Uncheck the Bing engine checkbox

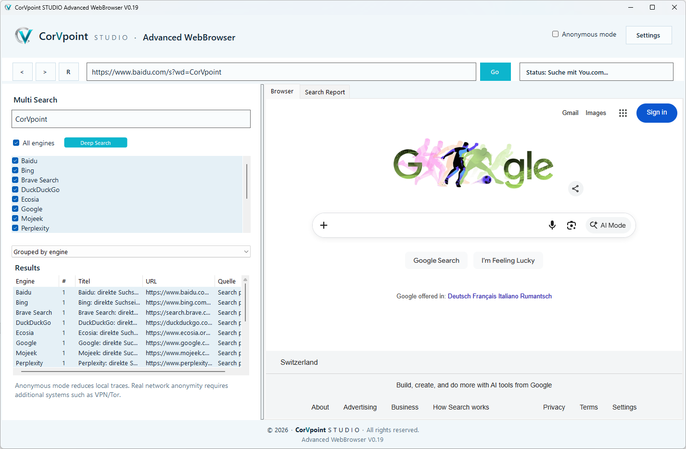coord(15,170)
